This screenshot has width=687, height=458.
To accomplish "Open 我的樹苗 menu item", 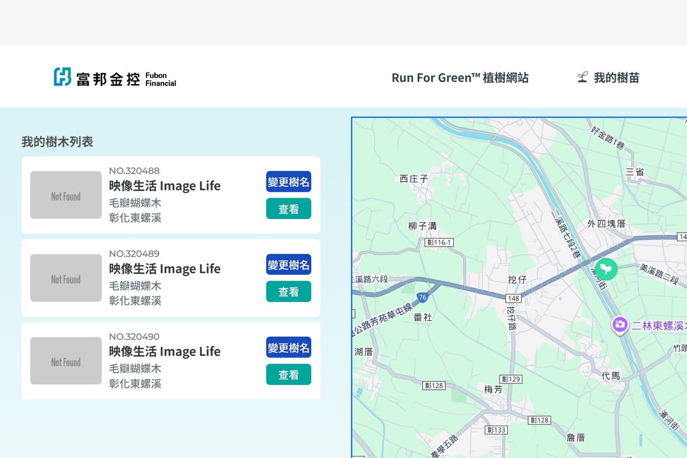I will click(x=616, y=77).
